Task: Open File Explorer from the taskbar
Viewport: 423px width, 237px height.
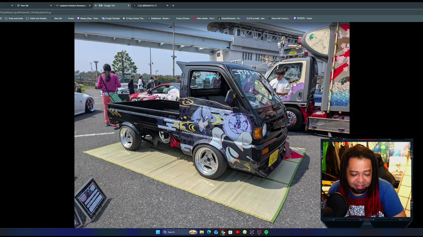Action: tap(202, 232)
